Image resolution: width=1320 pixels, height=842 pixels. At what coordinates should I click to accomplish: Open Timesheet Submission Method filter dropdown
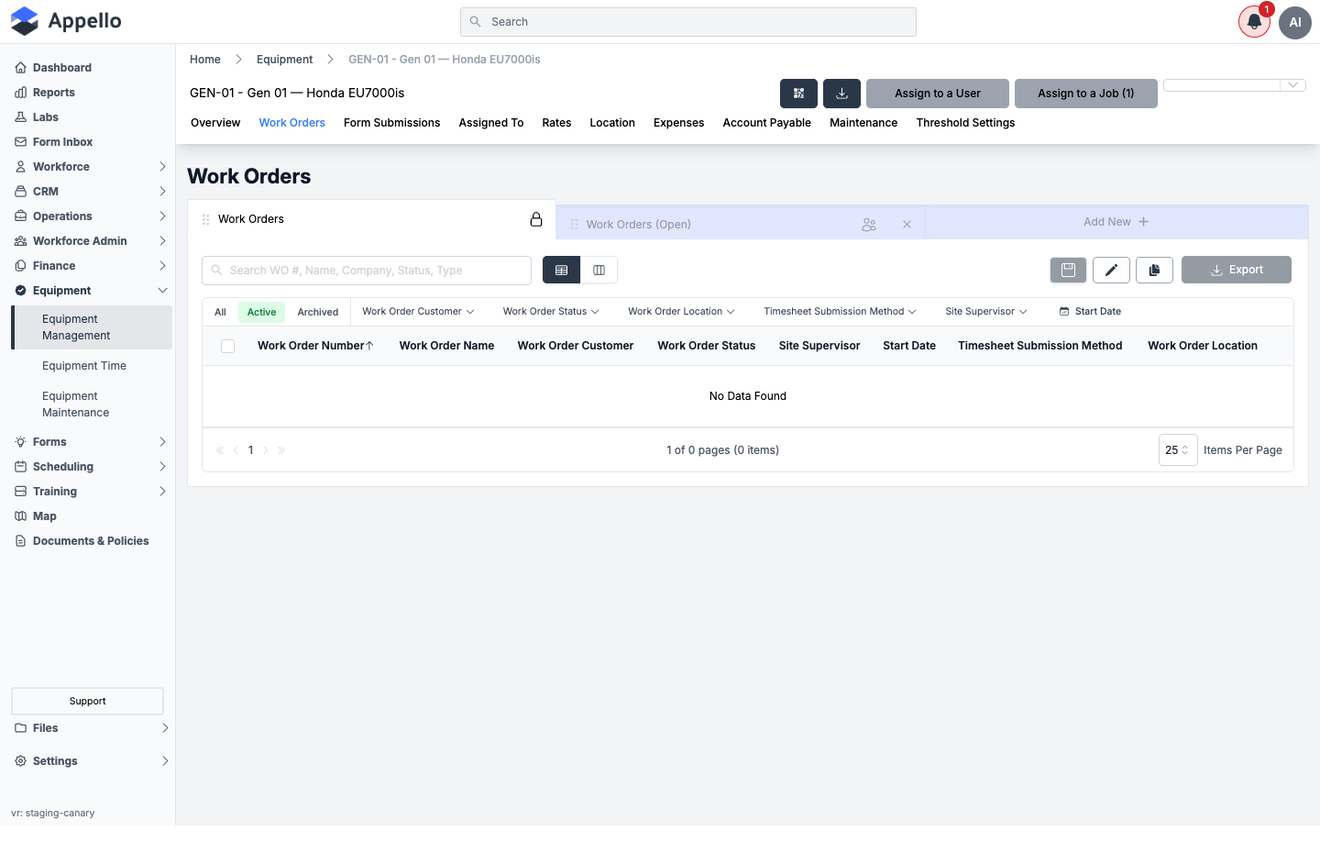840,312
